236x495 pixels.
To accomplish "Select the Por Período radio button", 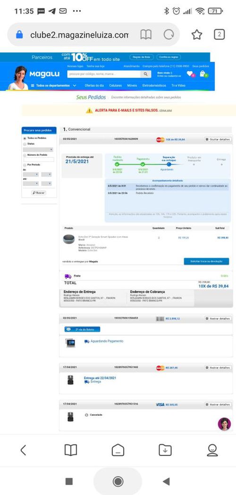I will [x=25, y=165].
